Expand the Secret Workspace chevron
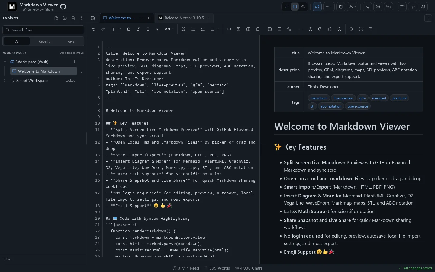435x272 pixels. click(x=5, y=81)
